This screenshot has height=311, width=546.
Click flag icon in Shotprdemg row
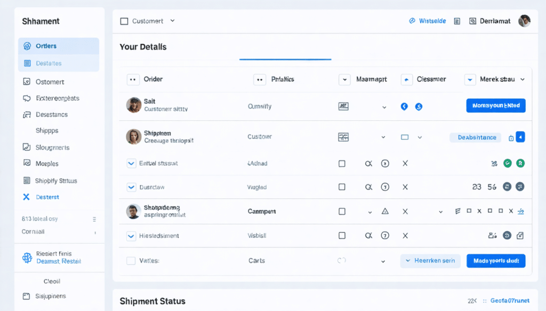pos(457,211)
